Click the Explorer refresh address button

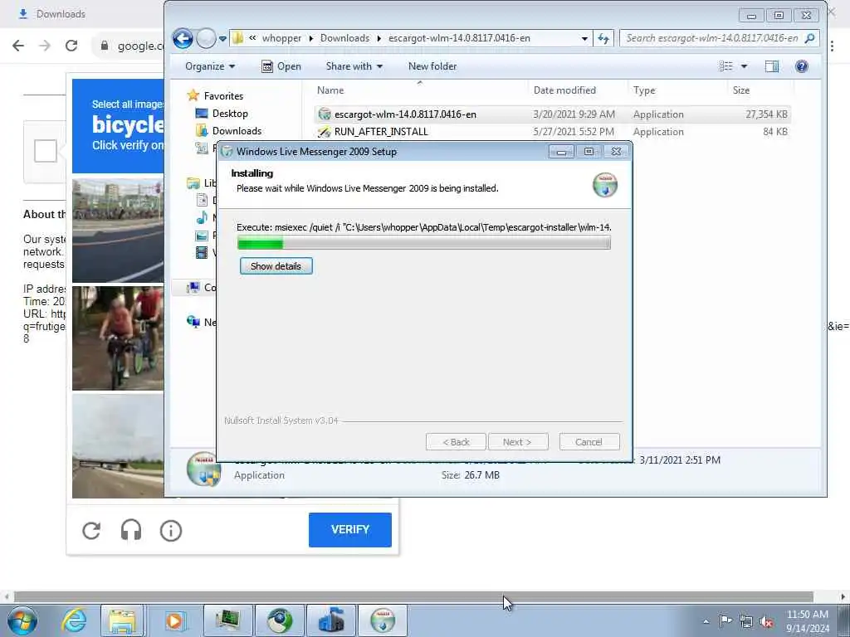[603, 38]
